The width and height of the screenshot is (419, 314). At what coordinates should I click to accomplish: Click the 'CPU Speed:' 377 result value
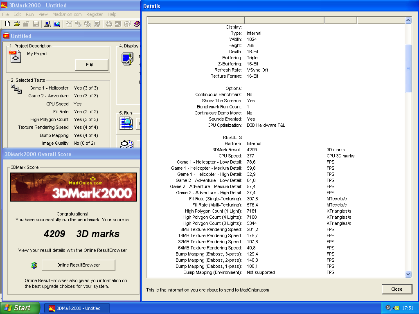pos(250,156)
